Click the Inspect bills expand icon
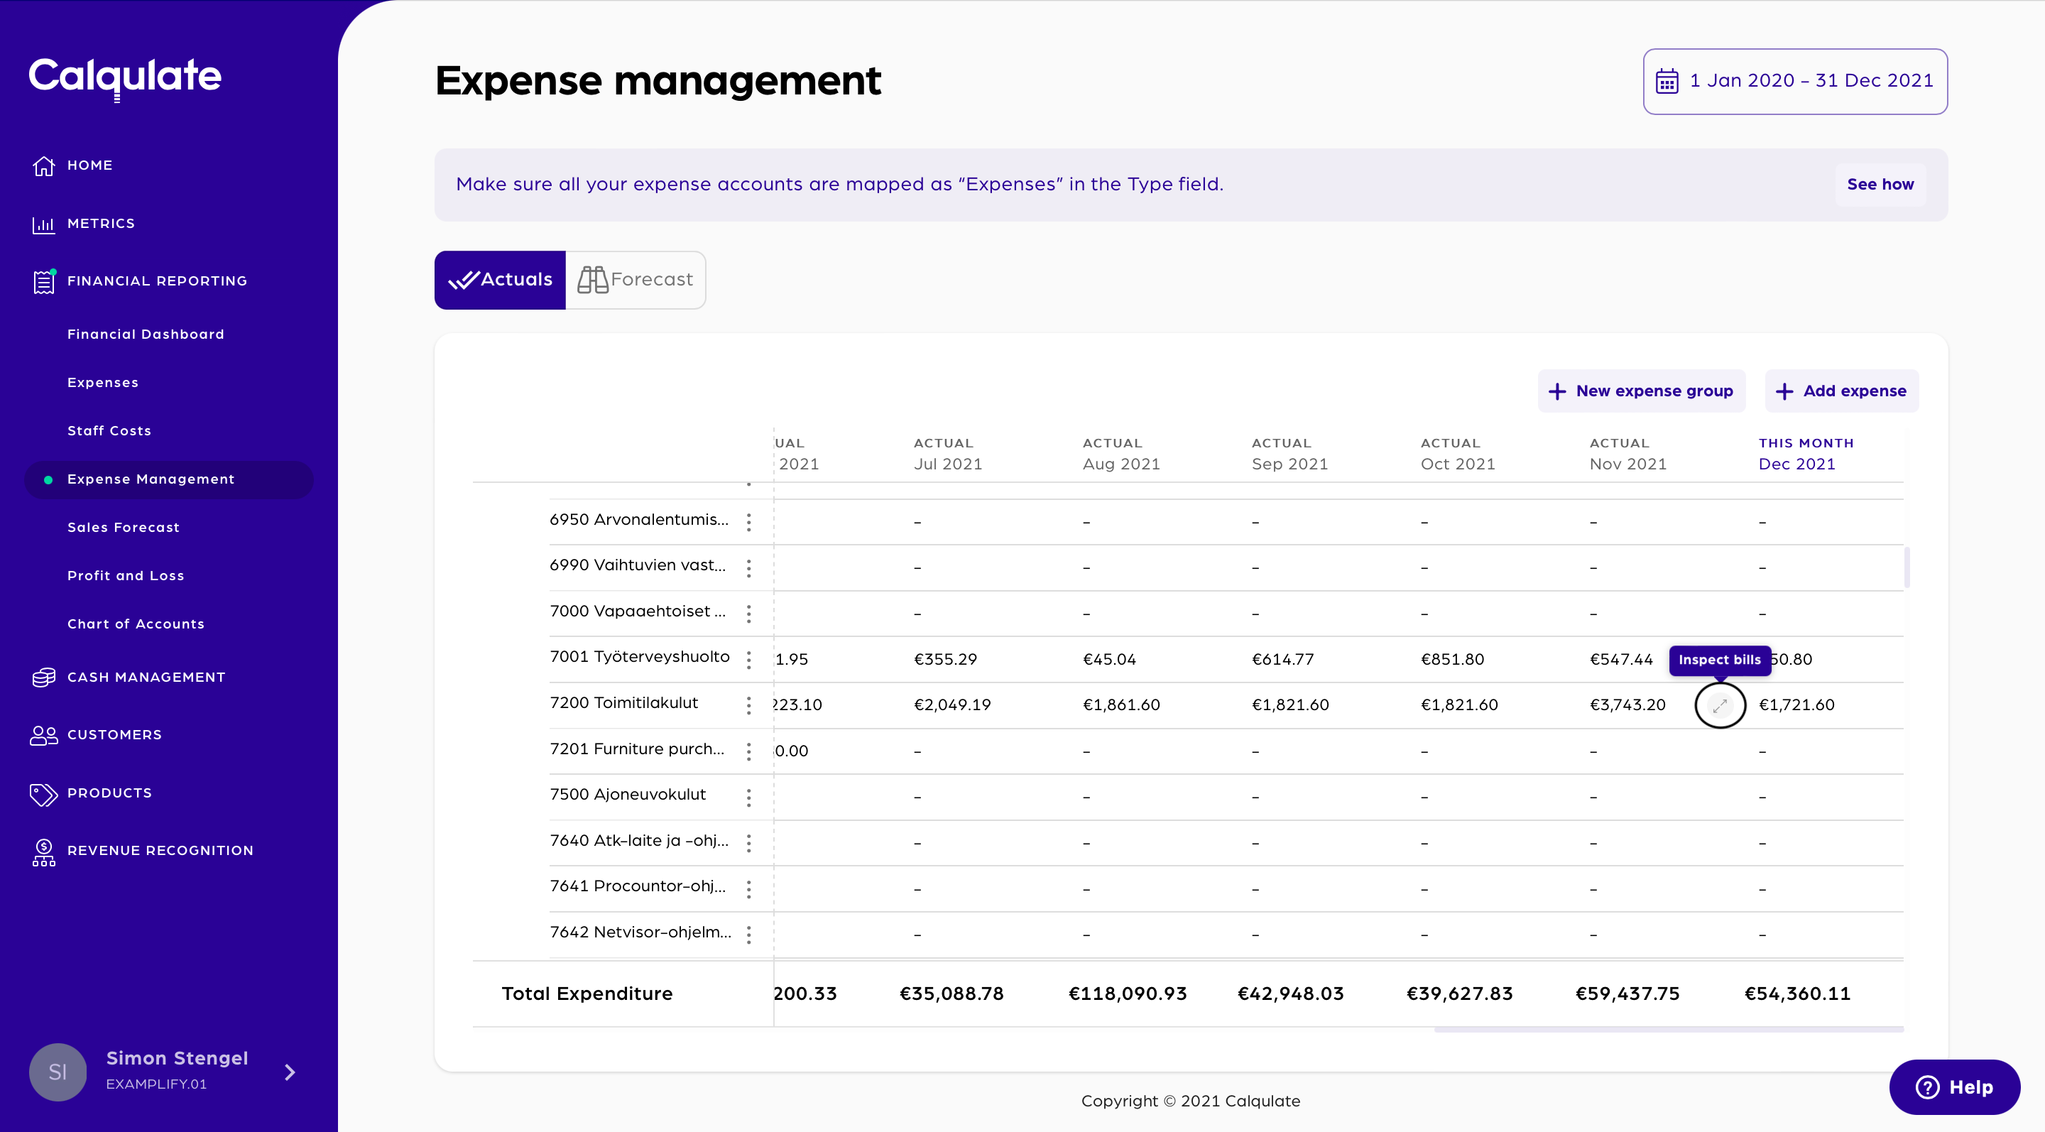Image resolution: width=2045 pixels, height=1132 pixels. tap(1720, 705)
